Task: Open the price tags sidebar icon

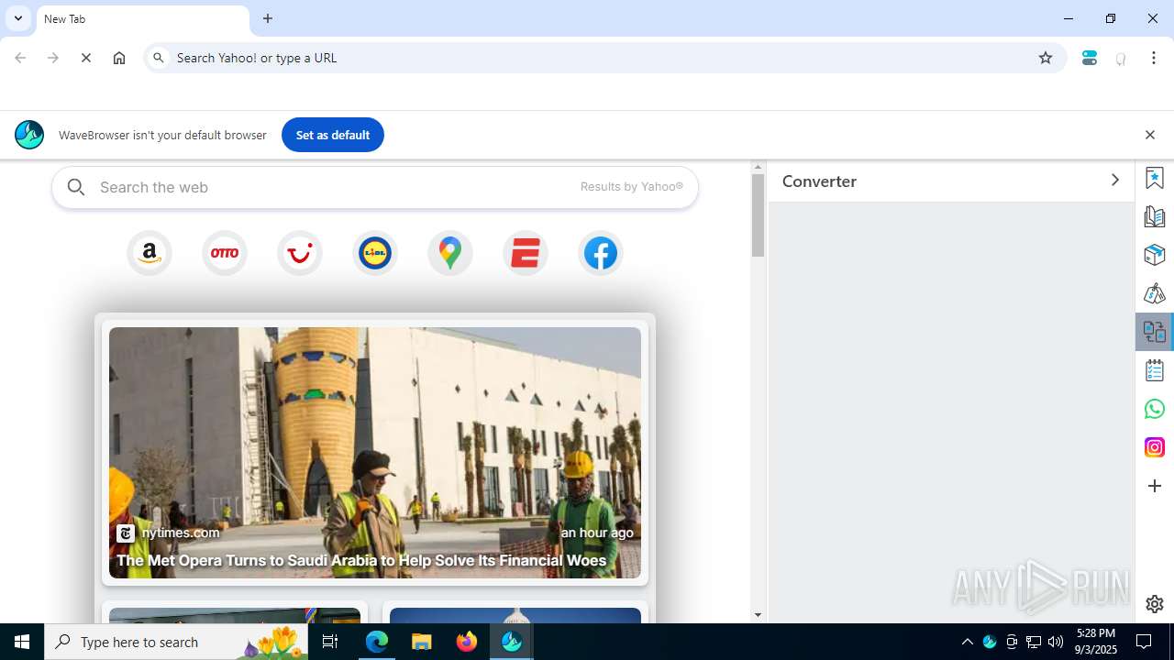Action: coord(1155,293)
